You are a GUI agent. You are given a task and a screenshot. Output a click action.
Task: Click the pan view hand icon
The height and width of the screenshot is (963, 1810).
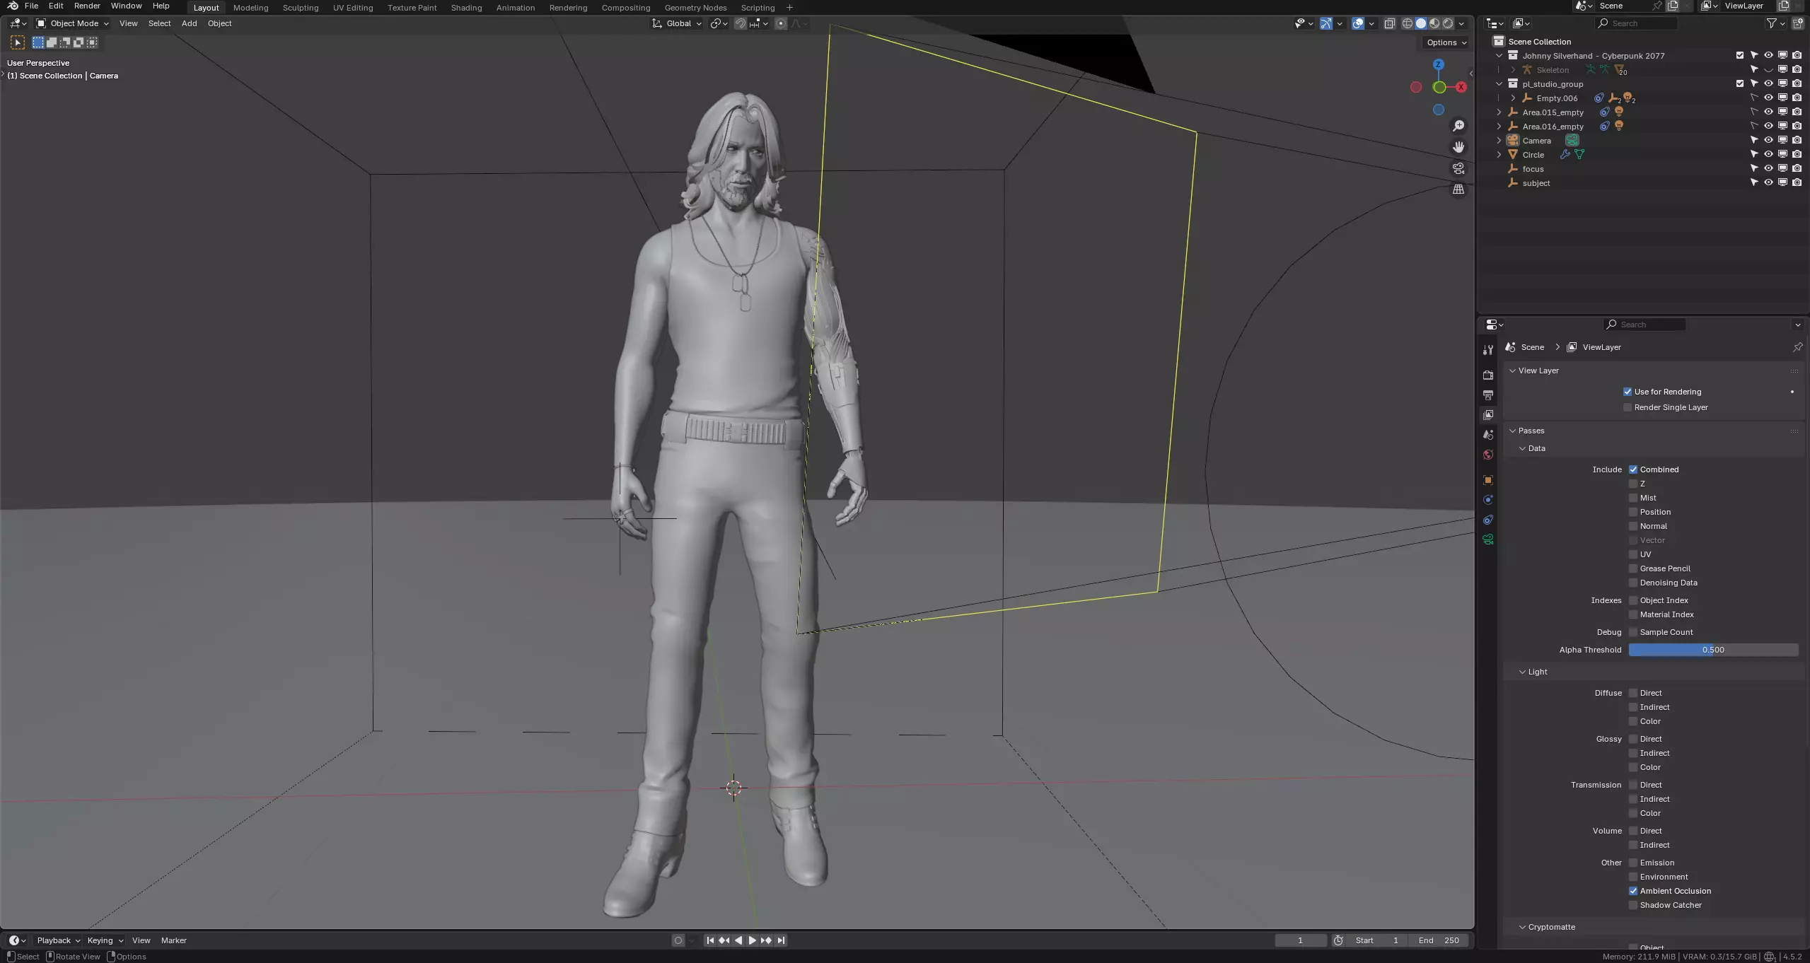[x=1458, y=147]
